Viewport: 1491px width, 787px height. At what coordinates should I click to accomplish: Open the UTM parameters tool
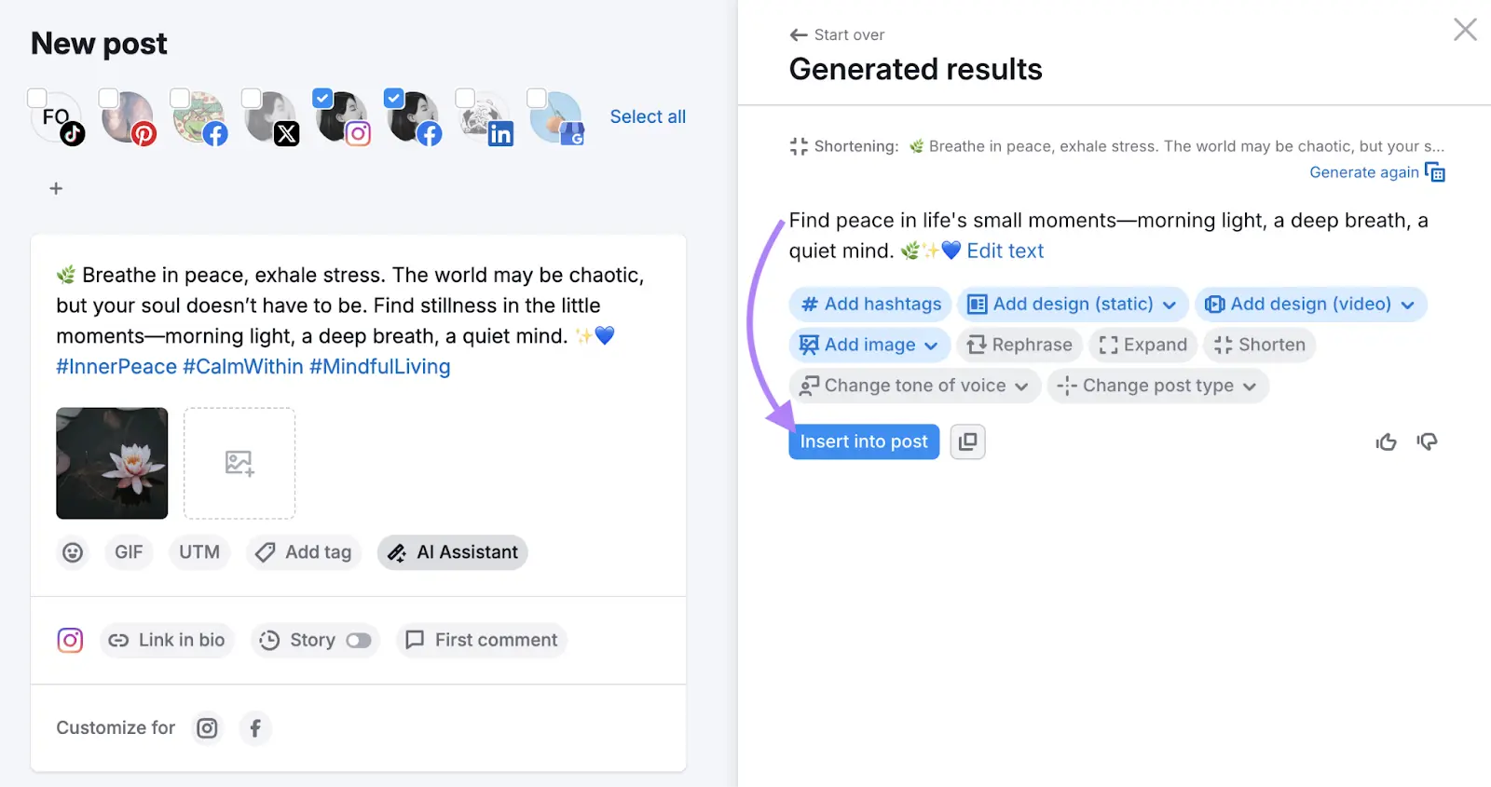click(x=198, y=552)
